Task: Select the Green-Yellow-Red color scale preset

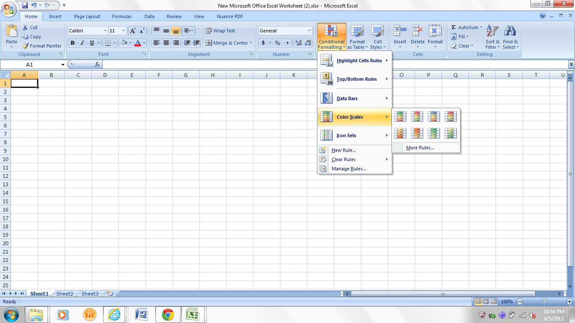Action: coord(400,116)
